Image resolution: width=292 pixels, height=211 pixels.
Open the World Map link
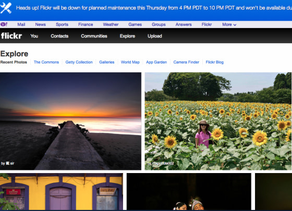click(x=130, y=62)
